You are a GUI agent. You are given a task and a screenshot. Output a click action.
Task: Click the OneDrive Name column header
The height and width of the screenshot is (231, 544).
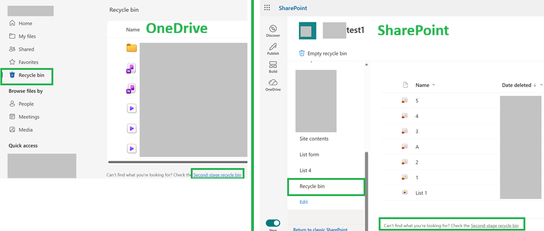click(x=133, y=30)
